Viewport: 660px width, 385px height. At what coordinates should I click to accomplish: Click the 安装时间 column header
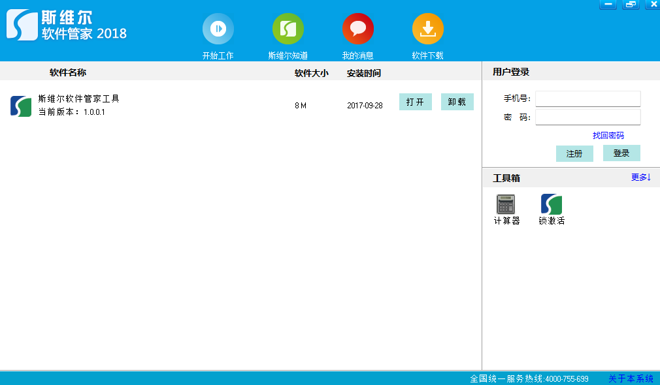[363, 73]
